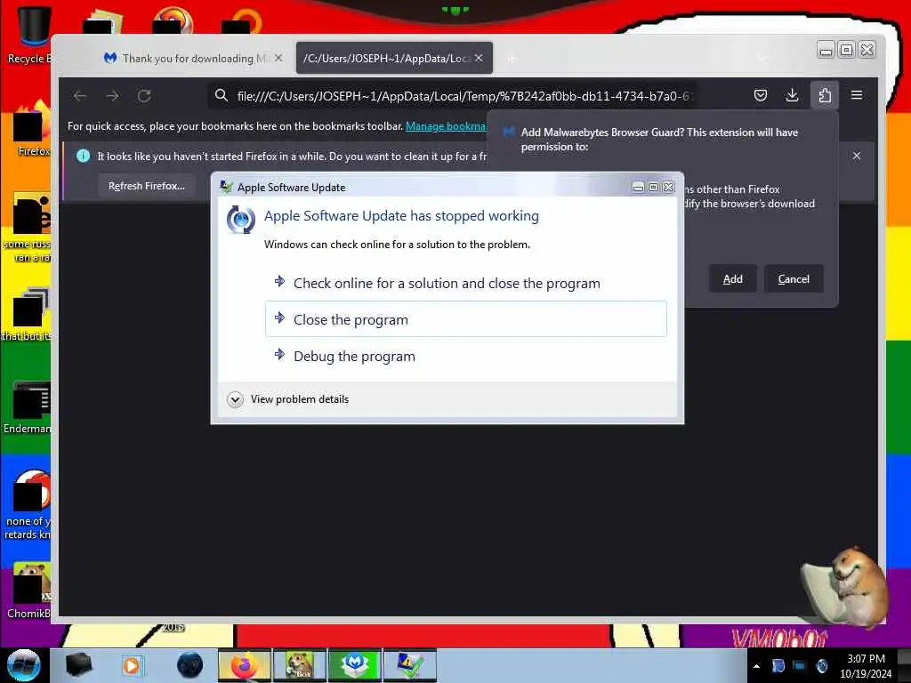This screenshot has width=911, height=683.
Task: Open the ChomikBox taskbar item
Action: point(300,665)
